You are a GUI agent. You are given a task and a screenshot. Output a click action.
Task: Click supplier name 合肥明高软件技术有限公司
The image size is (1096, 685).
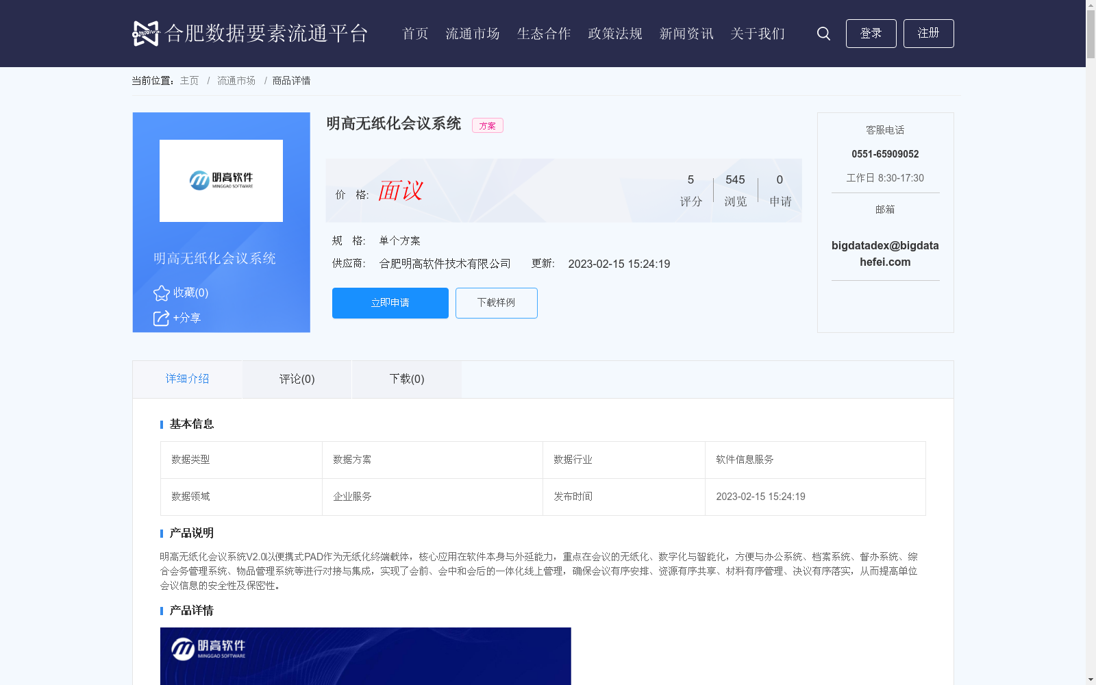pos(445,264)
